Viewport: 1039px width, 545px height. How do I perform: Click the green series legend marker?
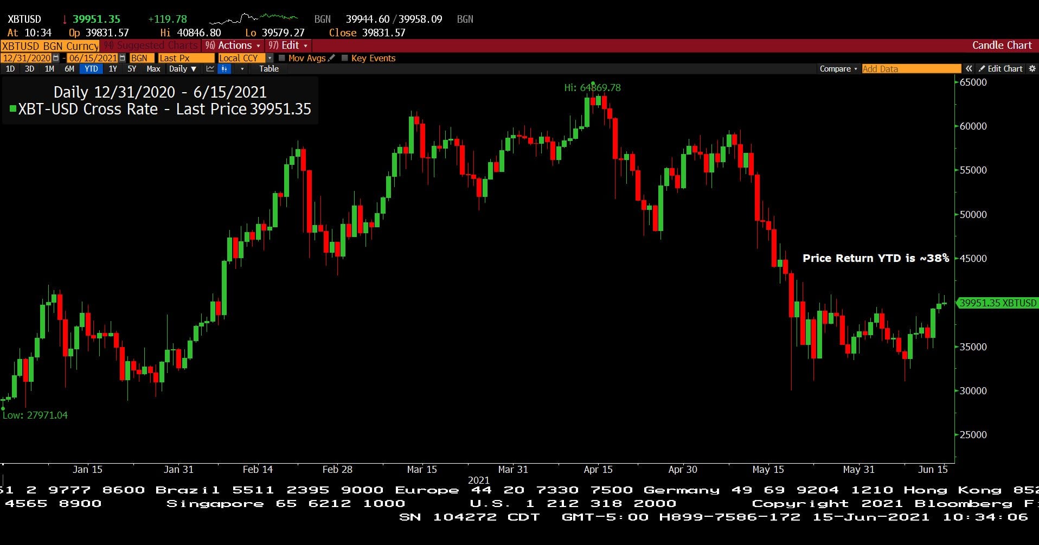(x=12, y=109)
